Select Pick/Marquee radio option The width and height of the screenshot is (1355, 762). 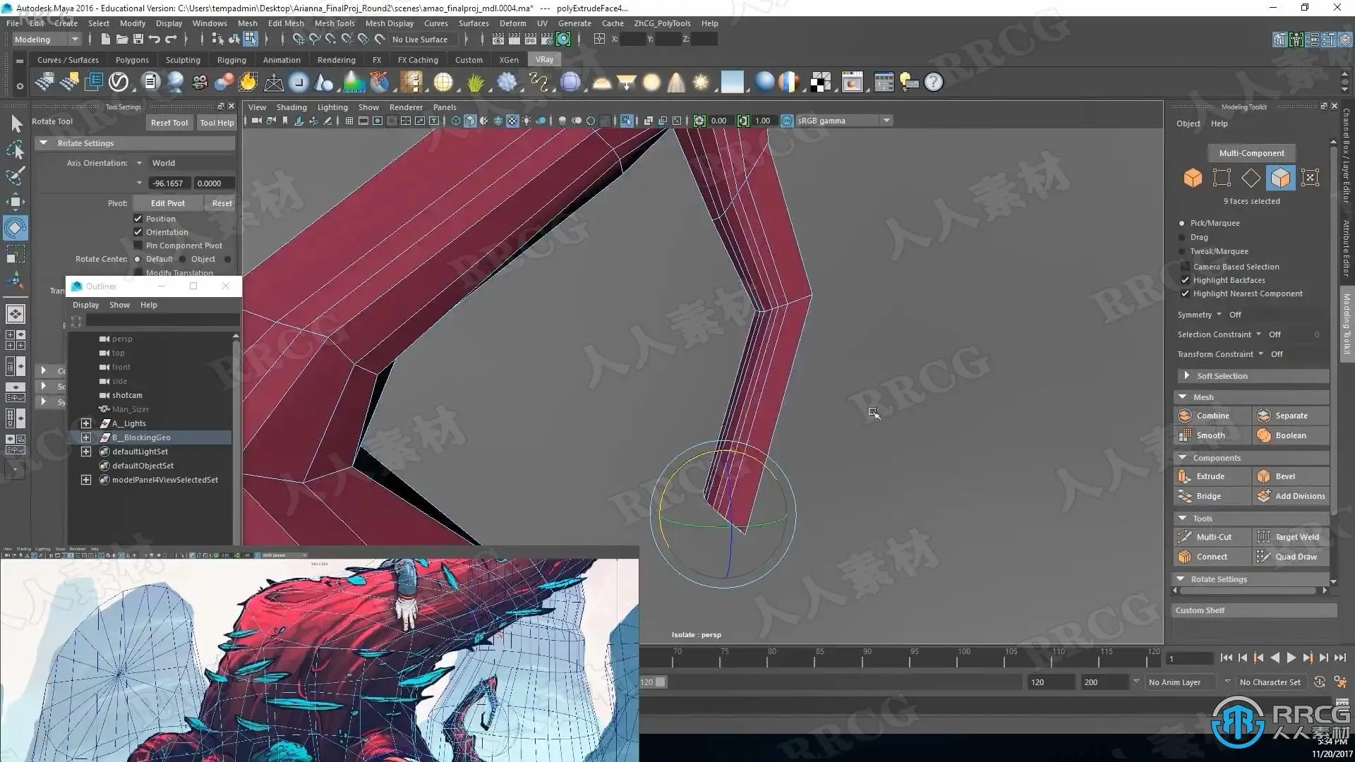pyautogui.click(x=1182, y=223)
